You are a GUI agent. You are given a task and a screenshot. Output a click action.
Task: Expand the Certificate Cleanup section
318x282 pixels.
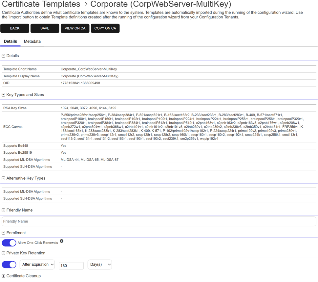(x=4, y=276)
